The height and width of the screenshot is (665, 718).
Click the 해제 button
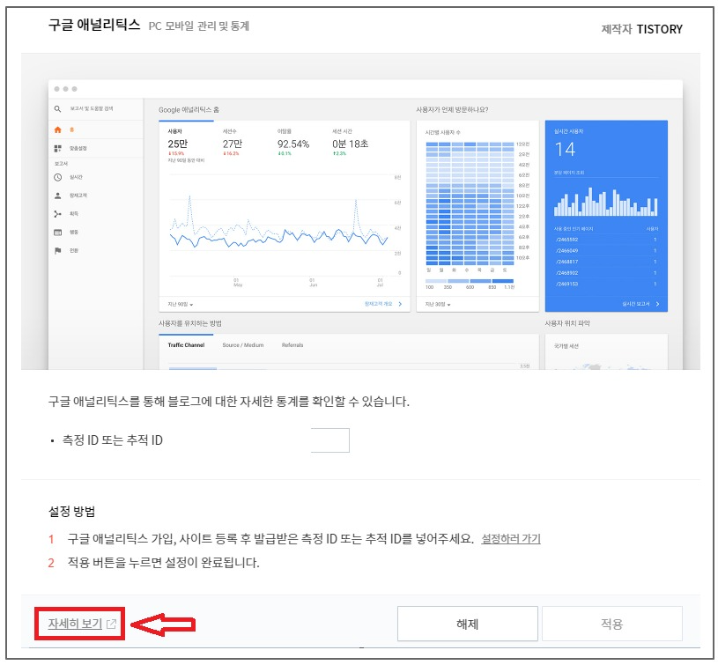[468, 624]
